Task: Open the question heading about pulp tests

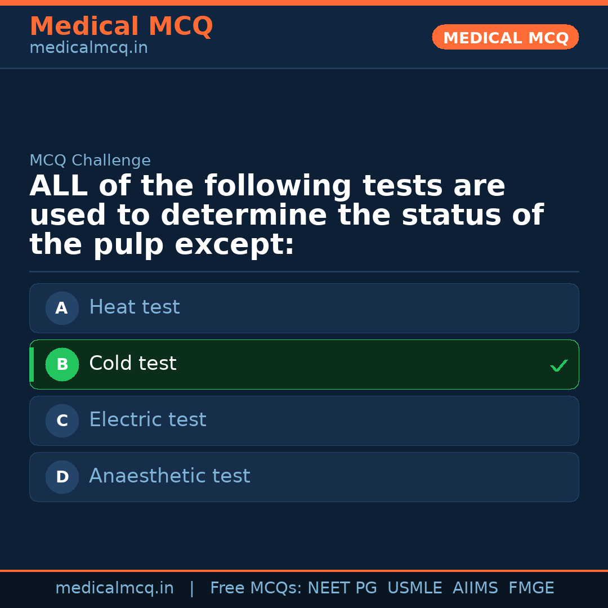Action: point(287,214)
